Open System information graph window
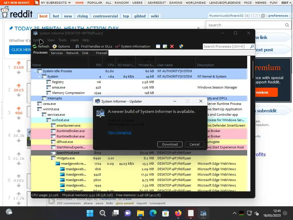 pos(133,46)
